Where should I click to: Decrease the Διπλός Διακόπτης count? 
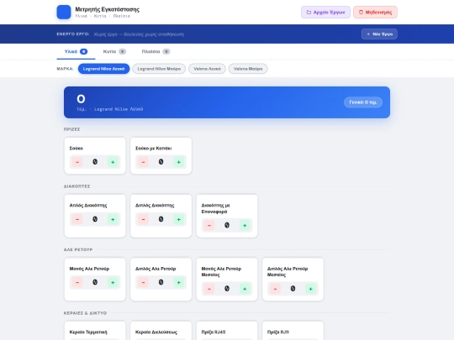[143, 219]
